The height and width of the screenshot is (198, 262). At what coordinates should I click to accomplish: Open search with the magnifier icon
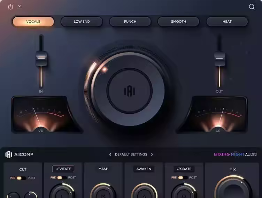coord(252,7)
